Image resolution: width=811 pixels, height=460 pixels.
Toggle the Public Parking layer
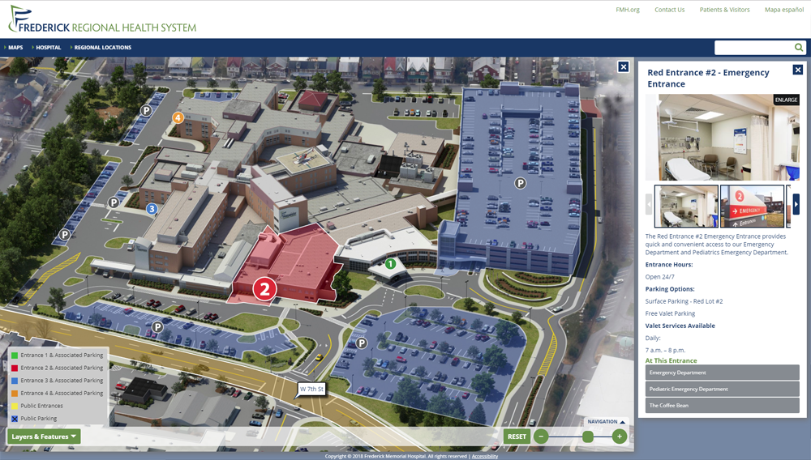click(34, 419)
